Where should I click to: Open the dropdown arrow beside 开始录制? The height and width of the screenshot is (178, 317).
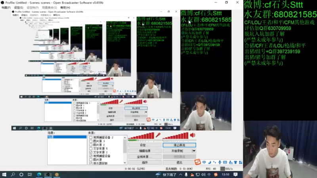coord(194,151)
